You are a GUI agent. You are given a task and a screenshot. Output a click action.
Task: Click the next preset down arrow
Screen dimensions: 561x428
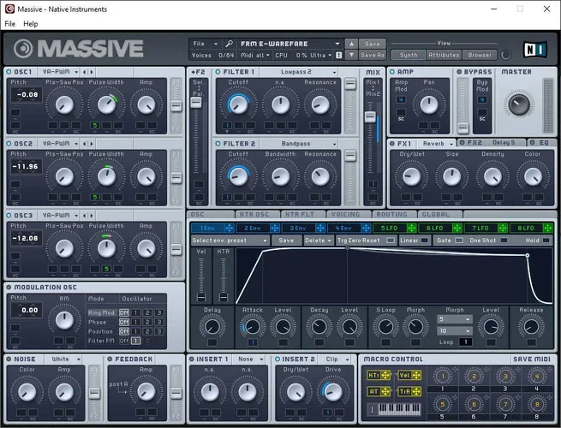351,55
